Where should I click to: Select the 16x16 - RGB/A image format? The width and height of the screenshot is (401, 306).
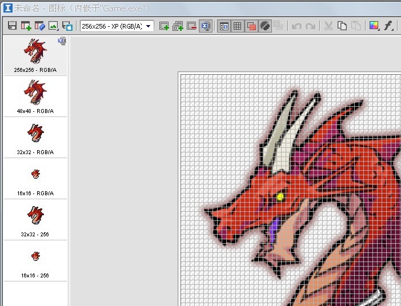coord(35,179)
